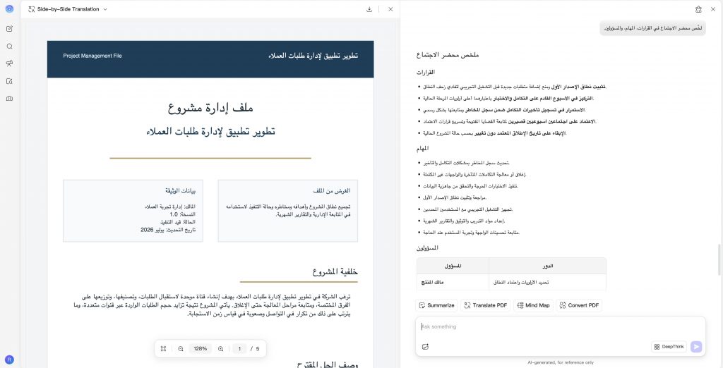The width and height of the screenshot is (723, 368).
Task: Click the user prompt bubble at chat top
Action: pyautogui.click(x=652, y=28)
